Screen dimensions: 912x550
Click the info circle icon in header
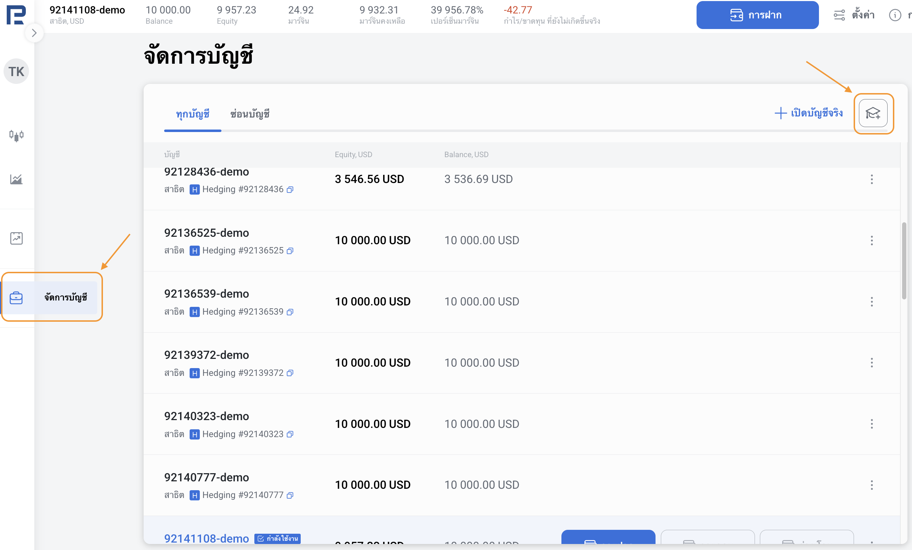[x=895, y=15]
